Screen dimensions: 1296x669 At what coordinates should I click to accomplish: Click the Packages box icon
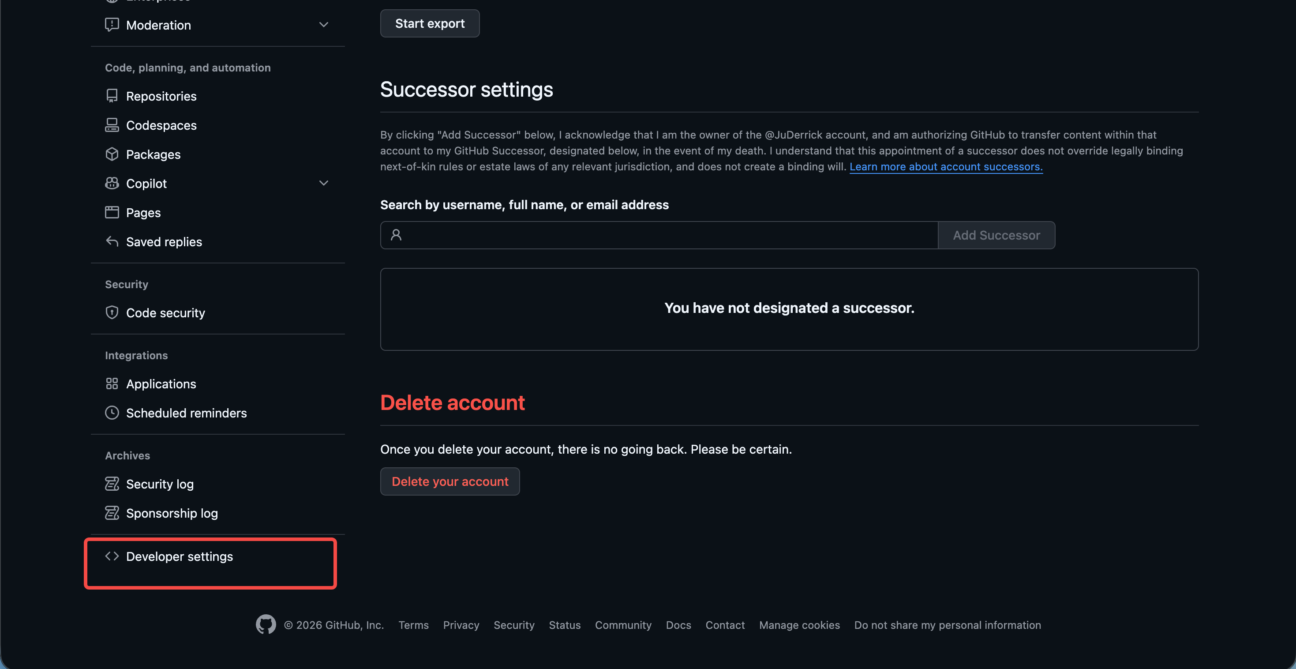coord(112,154)
